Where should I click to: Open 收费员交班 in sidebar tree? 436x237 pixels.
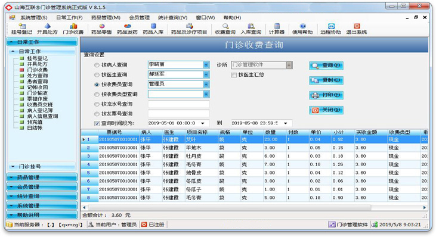(40, 105)
